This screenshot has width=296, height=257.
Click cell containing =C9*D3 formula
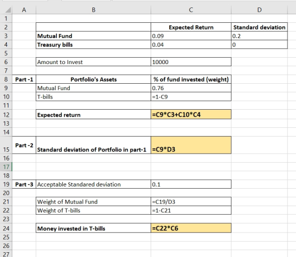pos(191,145)
